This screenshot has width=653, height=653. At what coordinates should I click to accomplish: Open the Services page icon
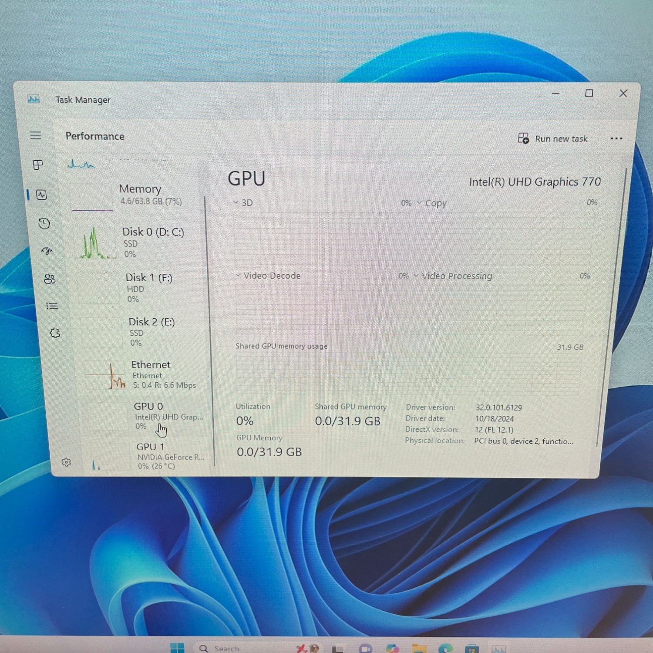[x=55, y=333]
